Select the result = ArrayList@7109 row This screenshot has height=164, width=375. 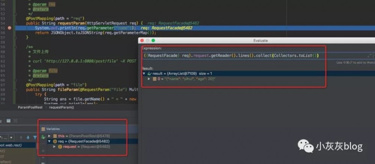[x=258, y=74]
